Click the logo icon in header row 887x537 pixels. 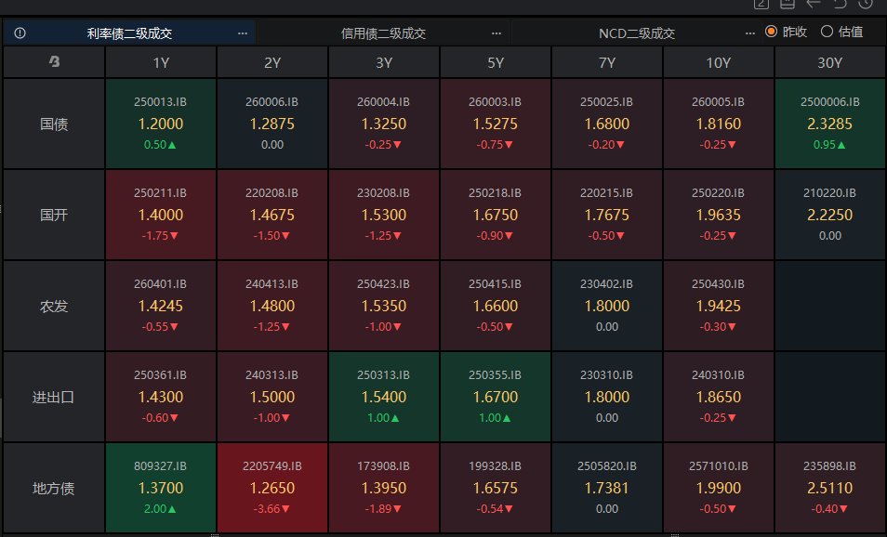[54, 62]
